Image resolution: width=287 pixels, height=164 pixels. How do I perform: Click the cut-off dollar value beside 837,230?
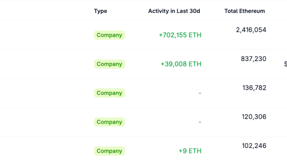(285, 64)
